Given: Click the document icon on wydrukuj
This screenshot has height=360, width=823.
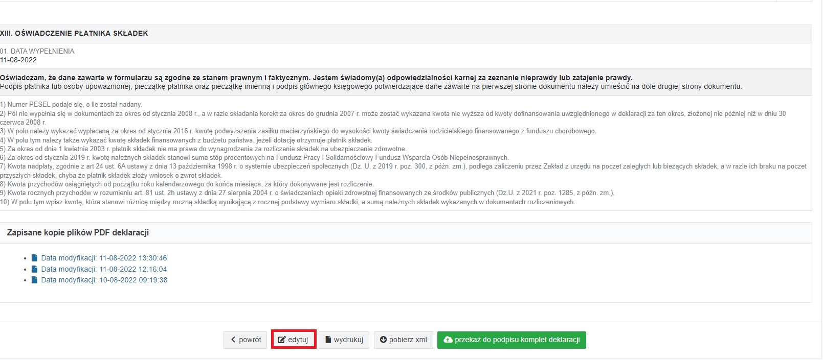Looking at the screenshot, I should click(328, 340).
